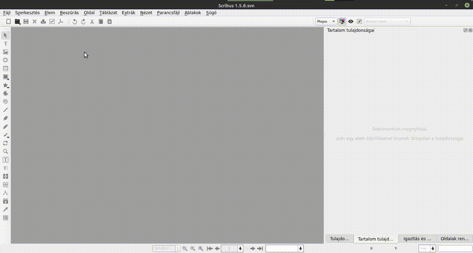Select the table insertion tool
The image size is (473, 253).
[x=6, y=69]
